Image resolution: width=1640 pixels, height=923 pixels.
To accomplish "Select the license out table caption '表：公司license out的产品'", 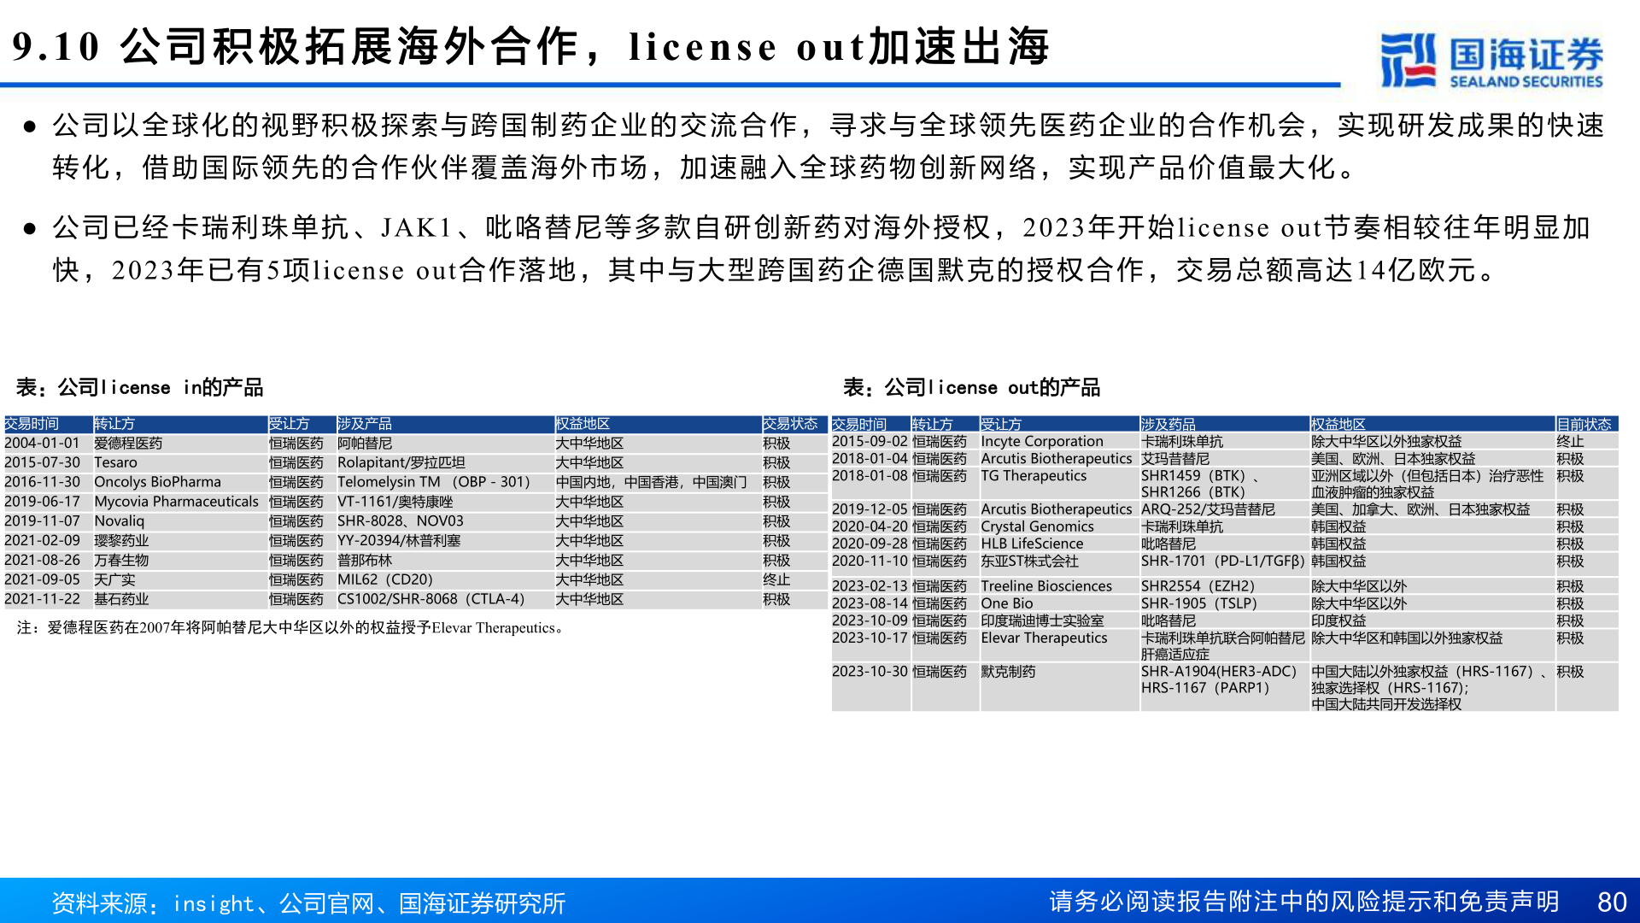I will tap(971, 388).
